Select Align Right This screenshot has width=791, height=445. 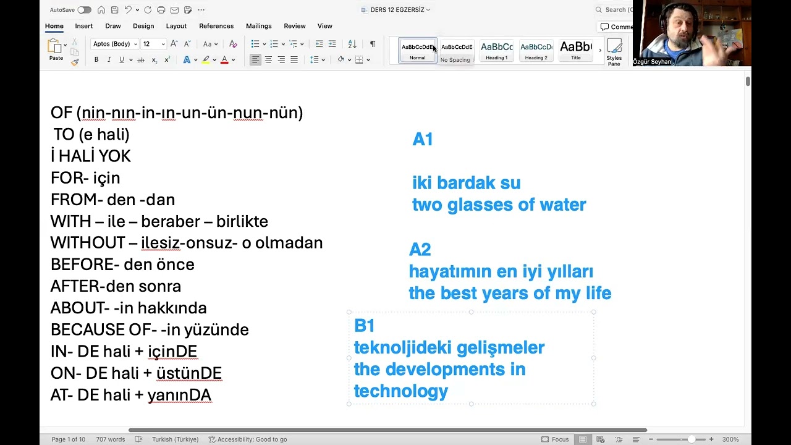coord(281,60)
